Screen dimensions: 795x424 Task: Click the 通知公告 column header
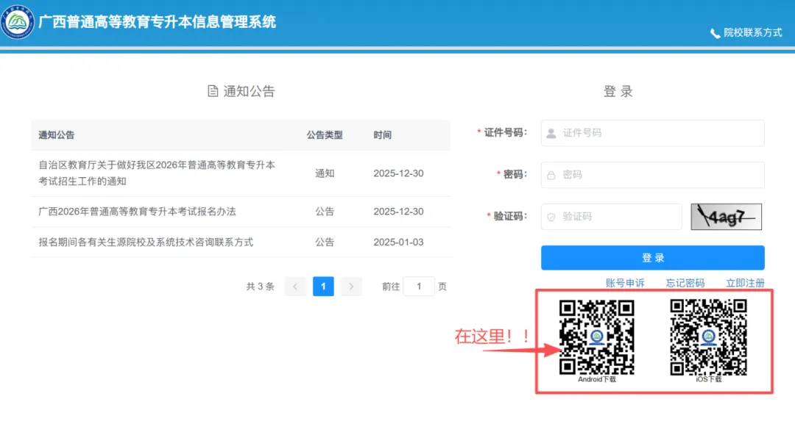click(56, 135)
